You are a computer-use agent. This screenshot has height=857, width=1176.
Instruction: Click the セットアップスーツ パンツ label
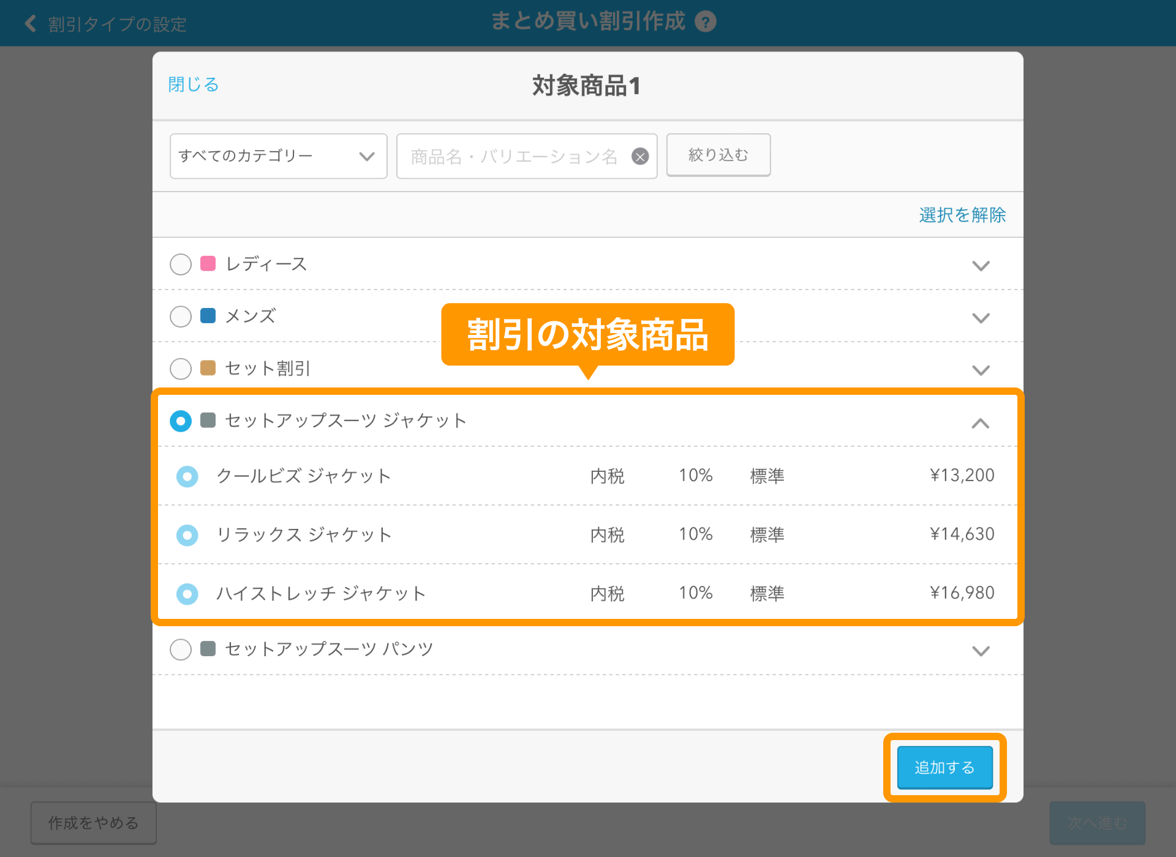(330, 648)
